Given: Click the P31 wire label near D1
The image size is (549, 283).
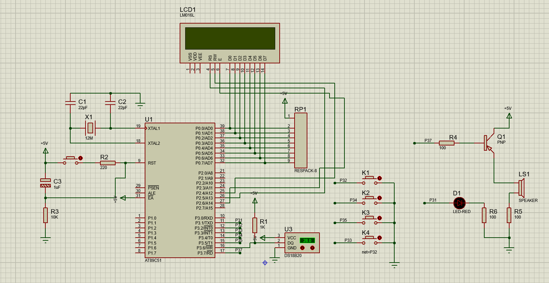Looking at the screenshot, I should [433, 200].
